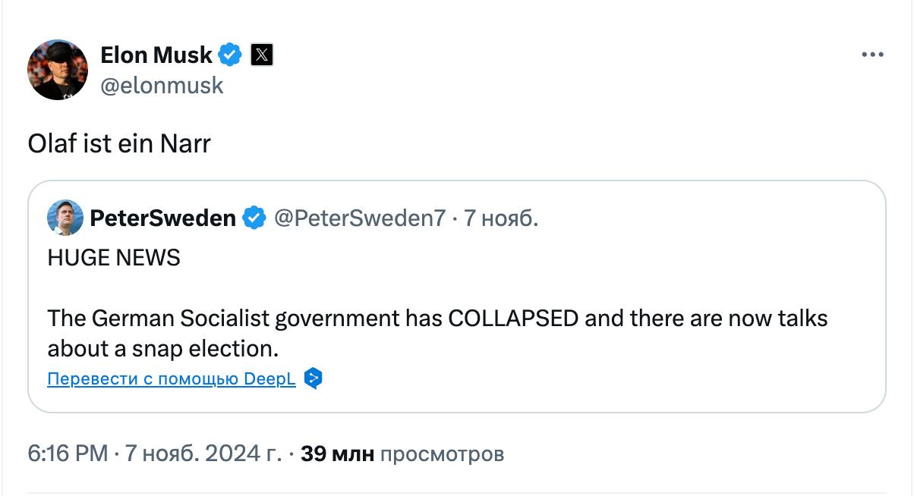Open the three-dot more options menu
Image resolution: width=914 pixels, height=496 pixels.
point(872,55)
